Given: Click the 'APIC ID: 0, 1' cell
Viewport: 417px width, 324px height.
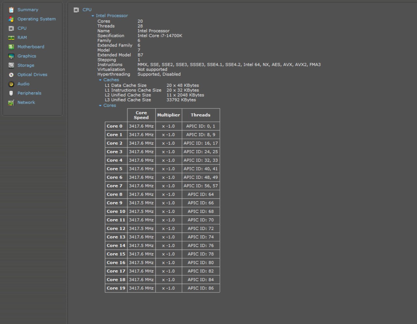Looking at the screenshot, I should point(201,126).
